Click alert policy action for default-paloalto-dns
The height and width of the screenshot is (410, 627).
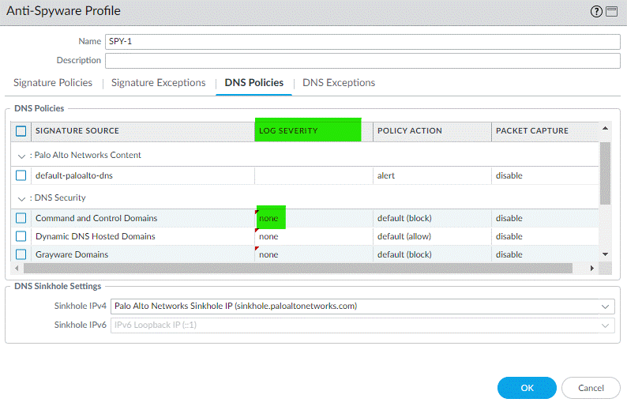click(x=386, y=175)
